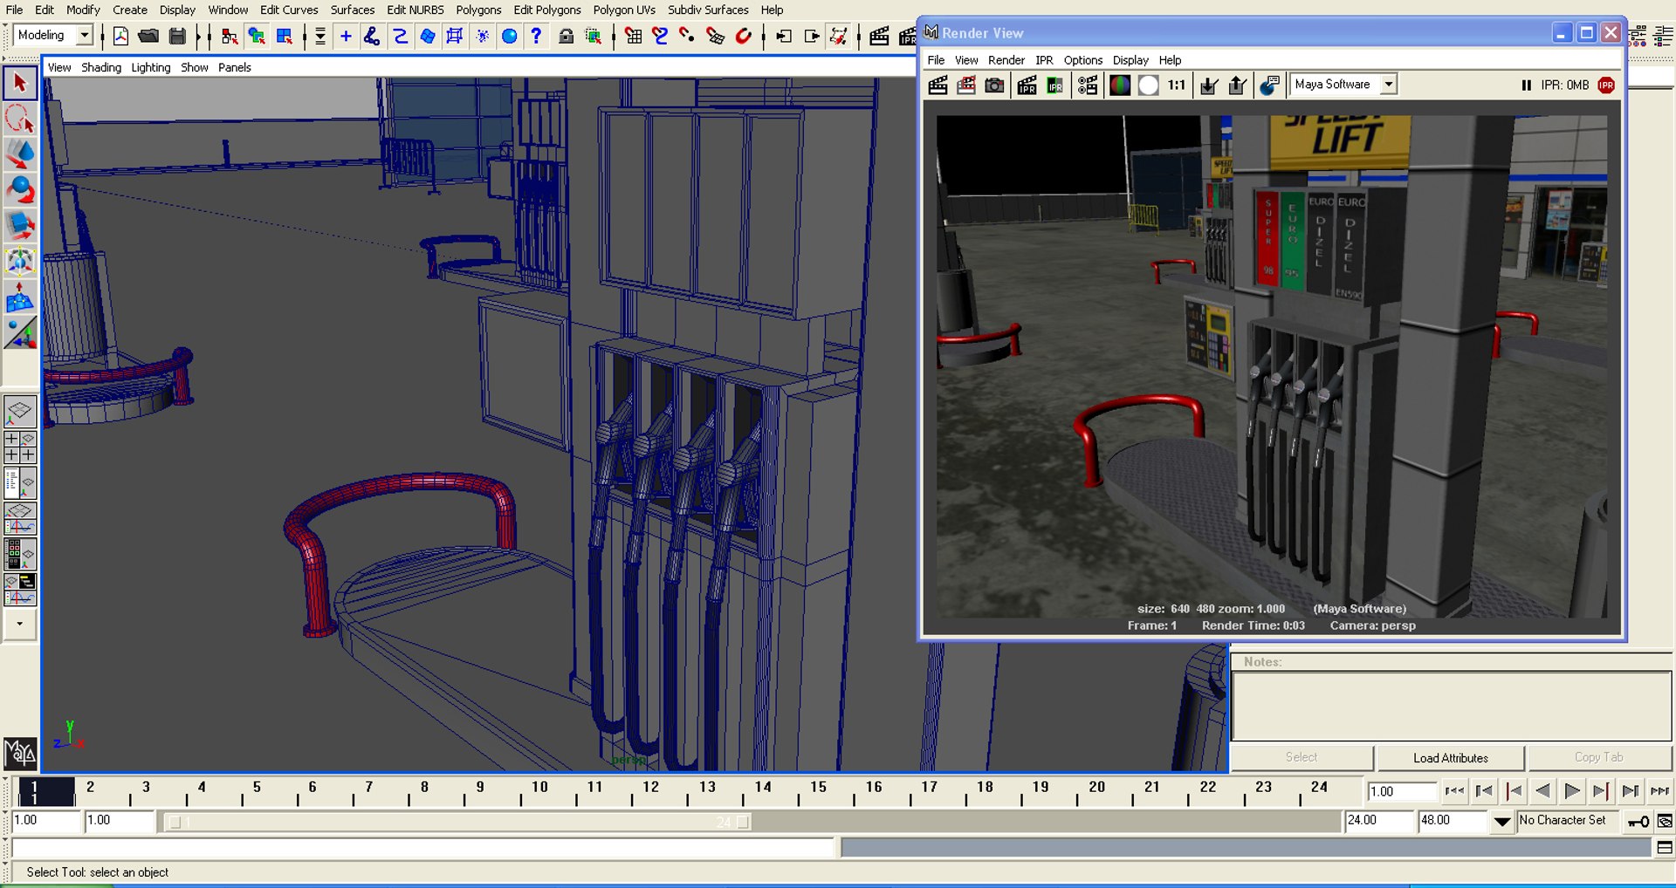Enable snap to points magnet icon
This screenshot has width=1676, height=888.
click(x=688, y=36)
